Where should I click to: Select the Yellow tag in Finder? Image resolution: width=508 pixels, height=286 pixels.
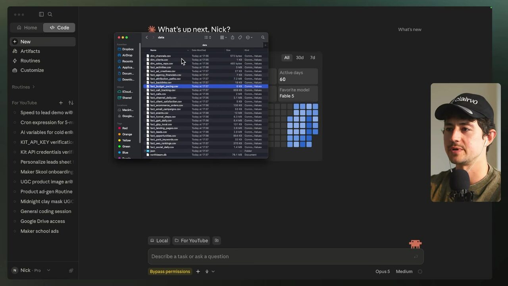pyautogui.click(x=124, y=140)
